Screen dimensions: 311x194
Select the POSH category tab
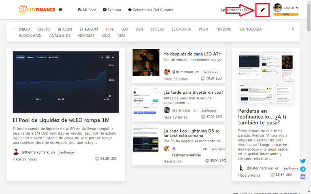(204, 29)
